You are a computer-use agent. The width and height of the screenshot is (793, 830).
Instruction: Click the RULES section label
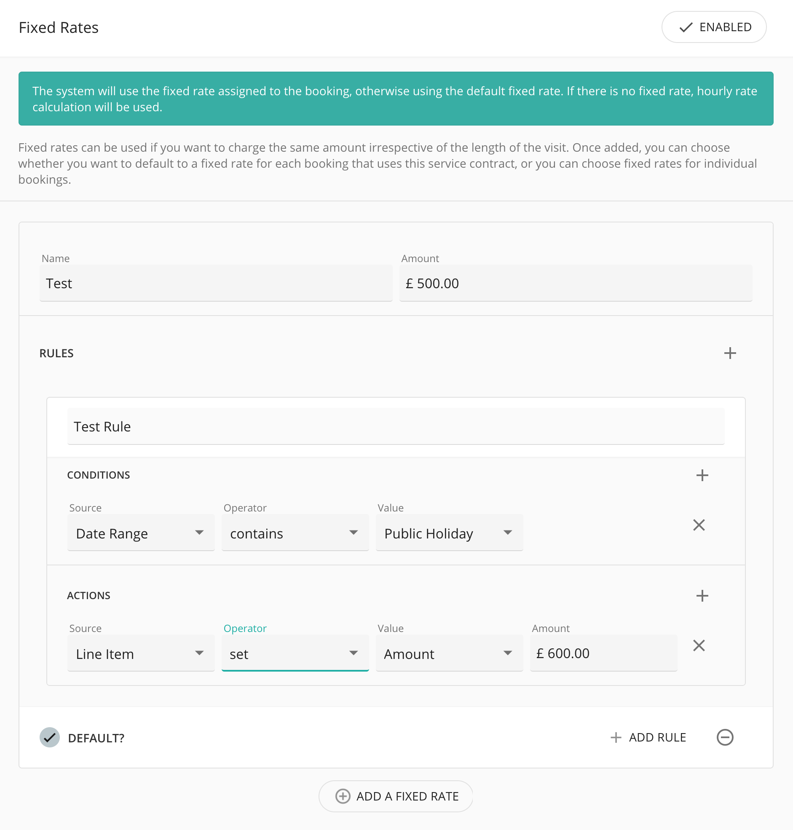pyautogui.click(x=56, y=353)
